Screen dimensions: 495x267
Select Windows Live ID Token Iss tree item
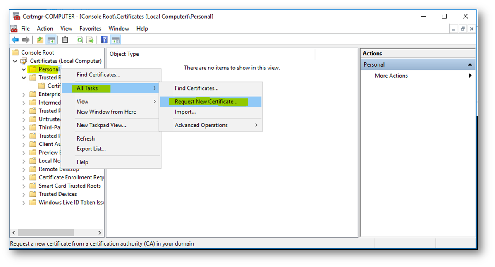[71, 202]
